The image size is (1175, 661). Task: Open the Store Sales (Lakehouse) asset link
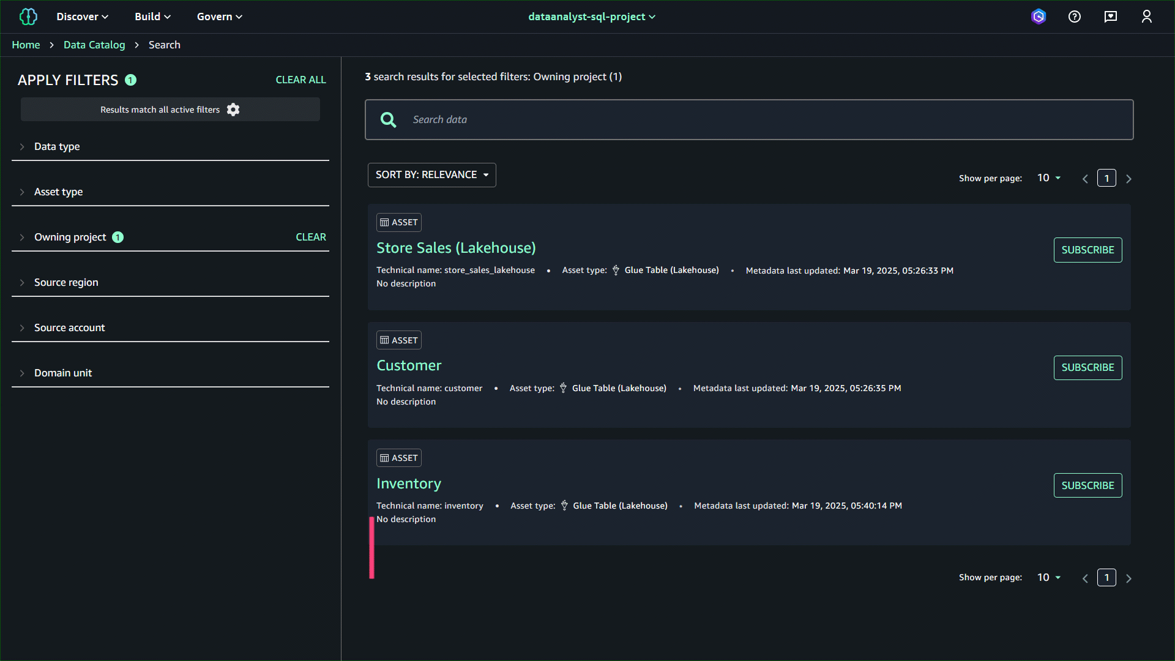click(x=456, y=248)
